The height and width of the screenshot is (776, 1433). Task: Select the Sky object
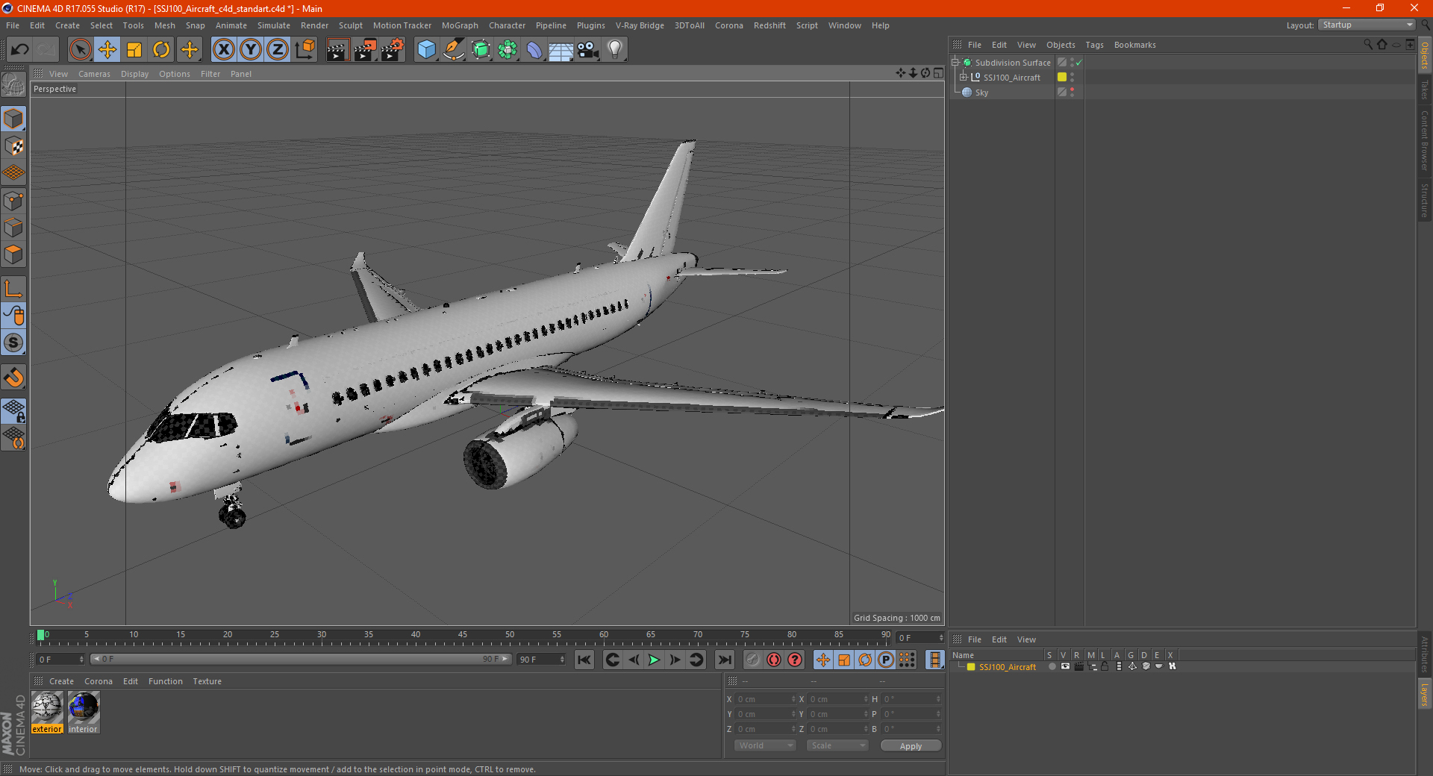[981, 93]
